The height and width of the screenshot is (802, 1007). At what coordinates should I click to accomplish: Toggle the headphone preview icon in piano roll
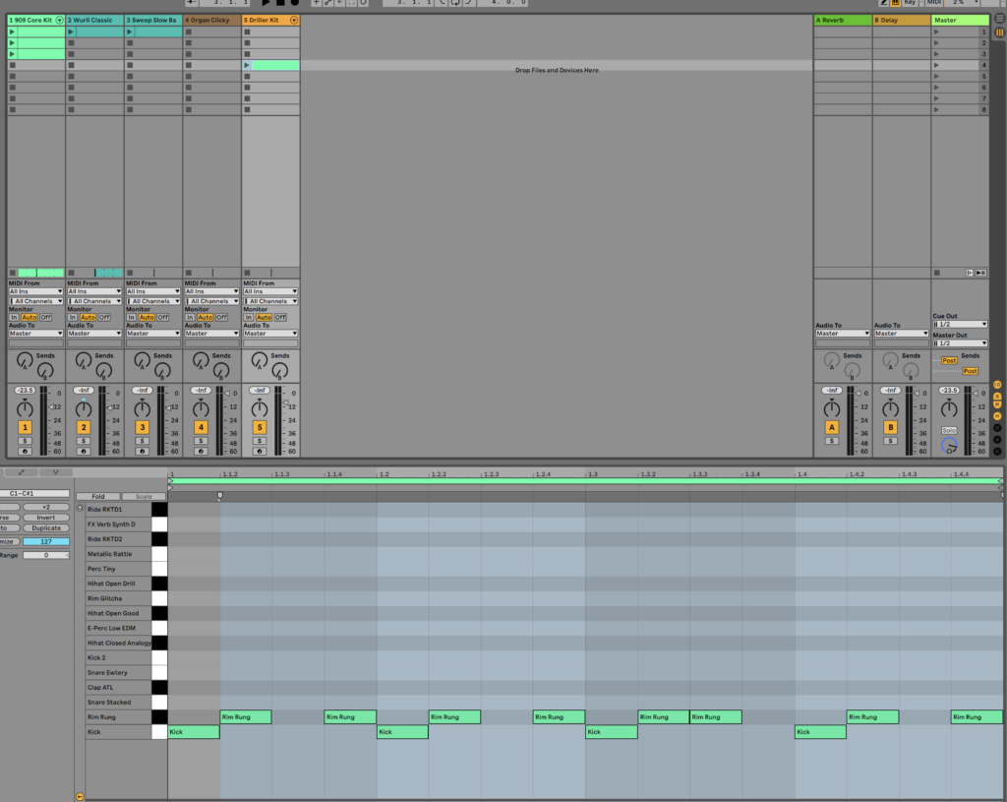pyautogui.click(x=80, y=509)
